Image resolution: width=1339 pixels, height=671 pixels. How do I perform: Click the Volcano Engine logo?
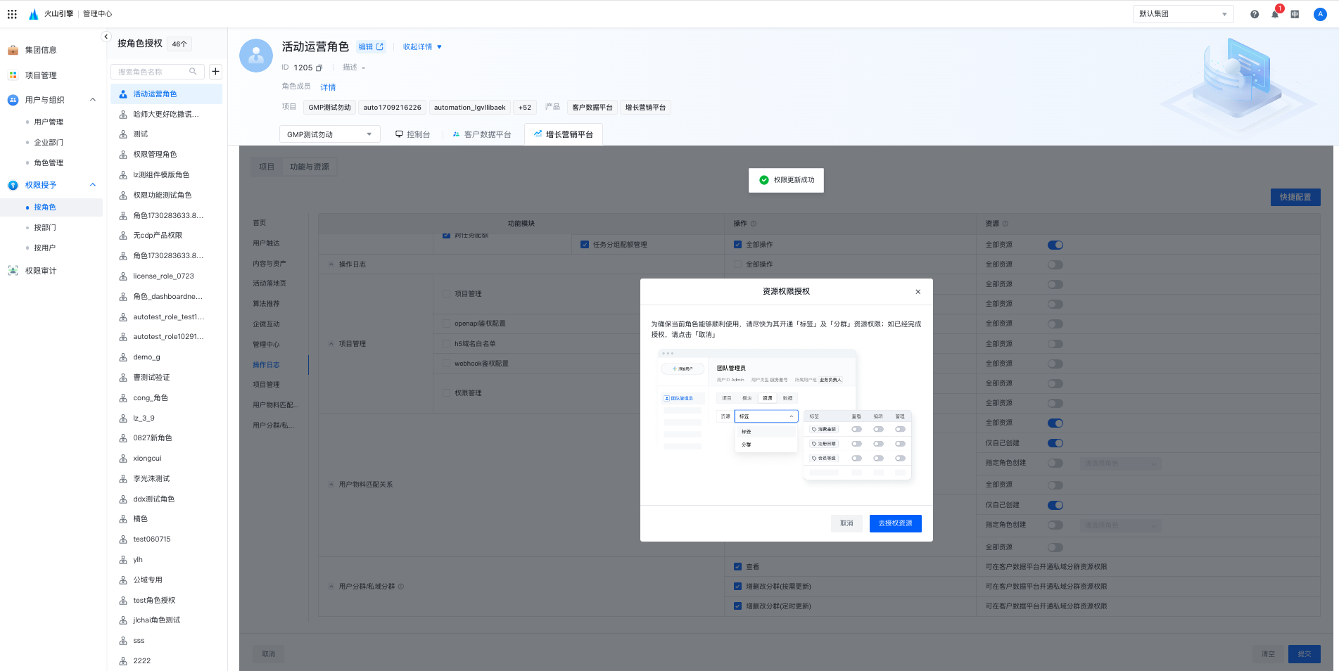click(33, 14)
